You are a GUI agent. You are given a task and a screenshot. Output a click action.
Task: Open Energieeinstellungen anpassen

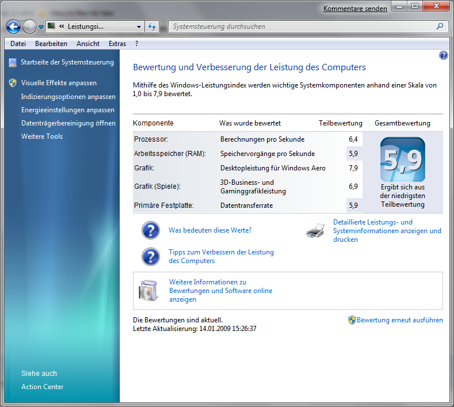click(x=68, y=110)
